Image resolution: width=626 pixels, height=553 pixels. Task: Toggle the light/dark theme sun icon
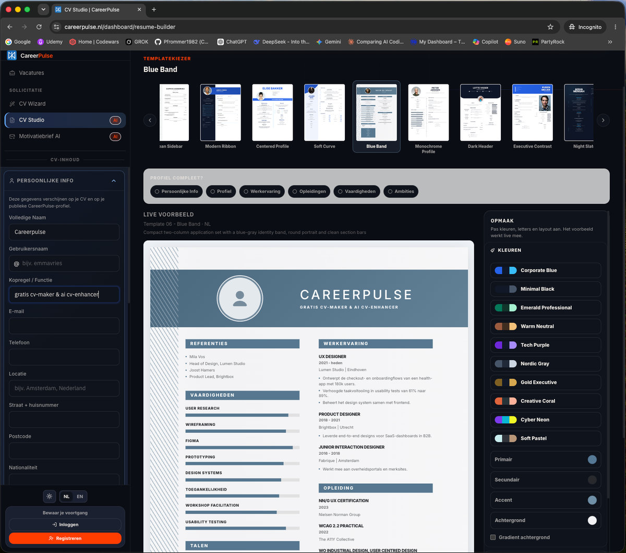(50, 497)
